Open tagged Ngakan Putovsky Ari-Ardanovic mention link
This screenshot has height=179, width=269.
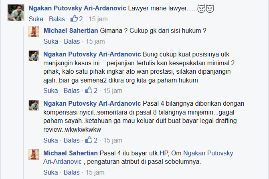pos(138,157)
